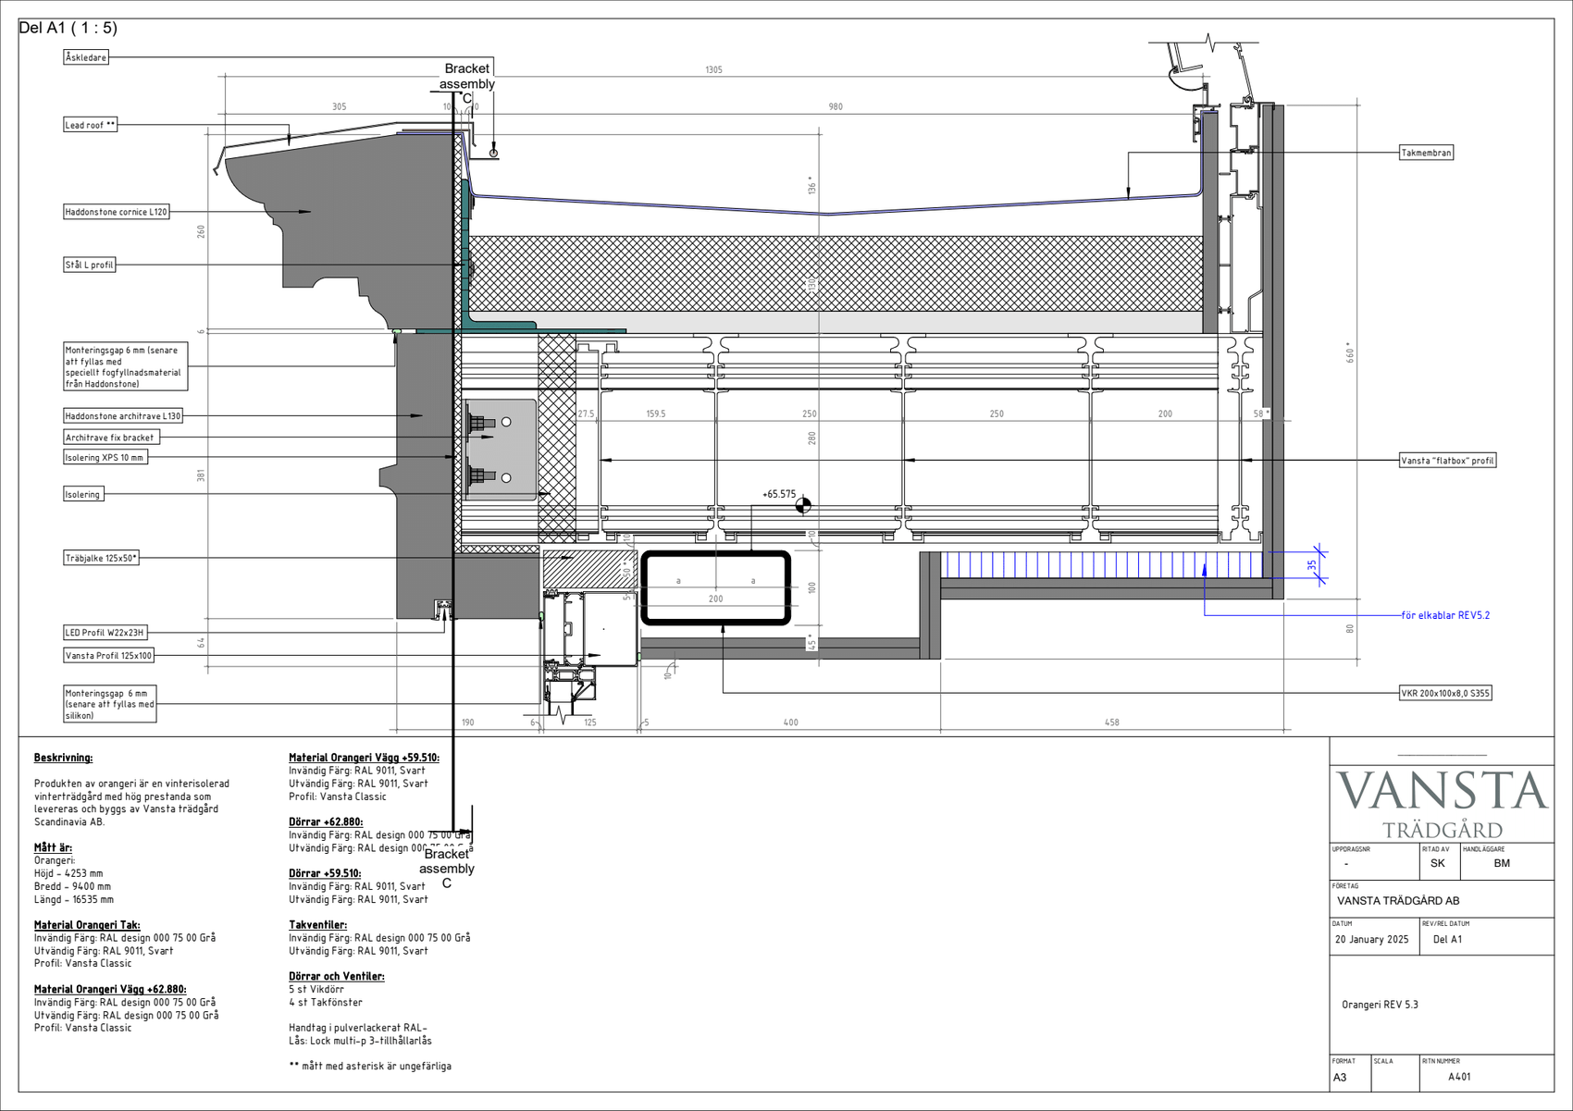Click the VKR 200x100x8,0 S355 label
Viewport: 1573px width, 1111px height.
[x=1445, y=693]
